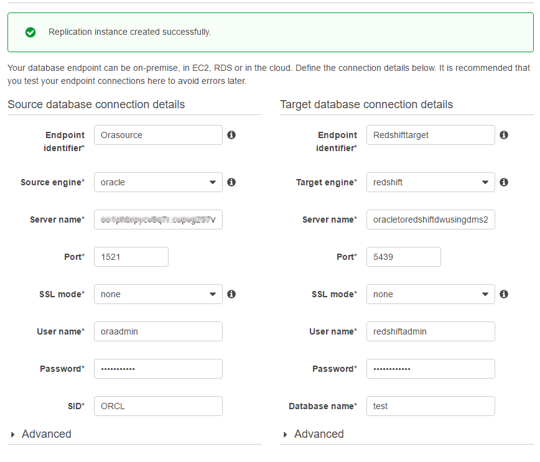Click info icon beside Source engine dropdown
540x462 pixels.
point(231,182)
